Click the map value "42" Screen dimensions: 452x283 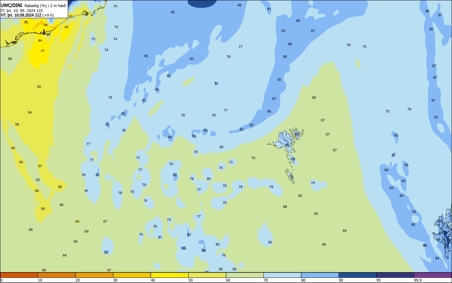(x=66, y=27)
